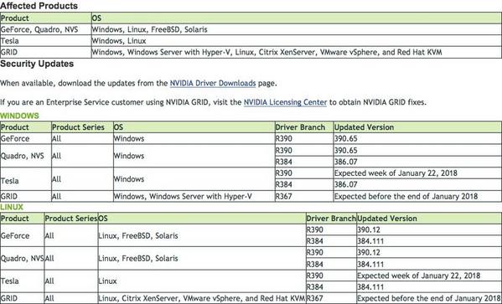Screen dimensions: 502x304
Task: Select "Expected before the end of January 2018" in Linux table
Action: (x=429, y=298)
